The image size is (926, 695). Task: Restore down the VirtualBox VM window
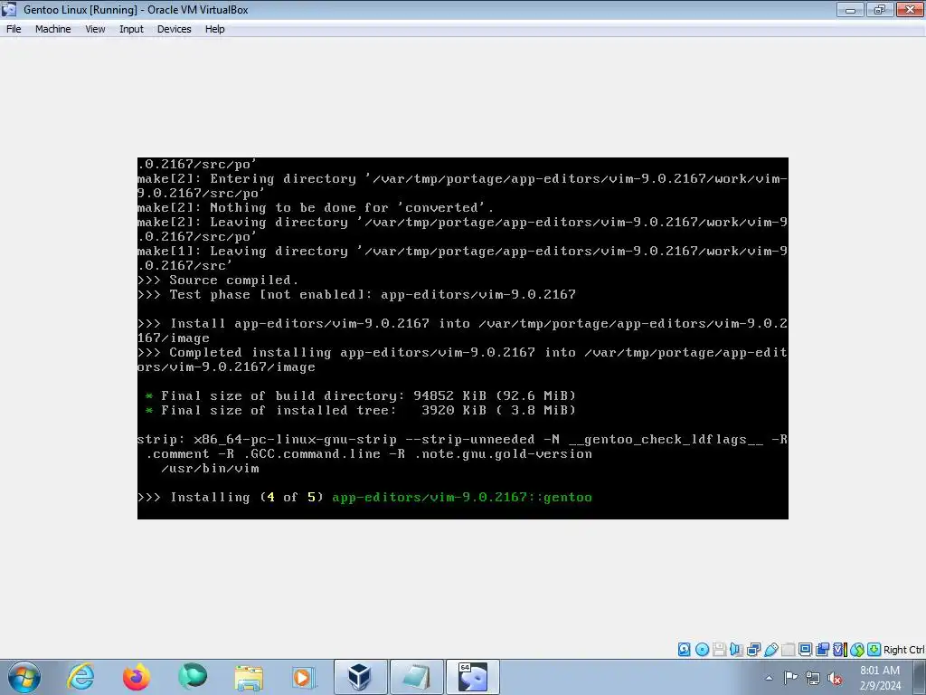[880, 9]
